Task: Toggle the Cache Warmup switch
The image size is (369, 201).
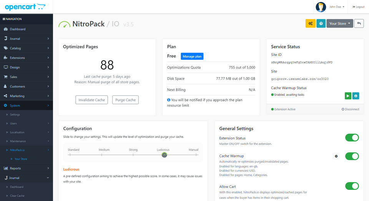Action: pyautogui.click(x=352, y=156)
